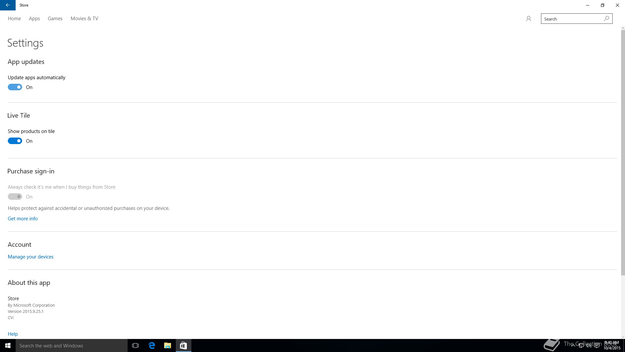Click the scrollbar up arrow
This screenshot has width=625, height=352.
623,28
